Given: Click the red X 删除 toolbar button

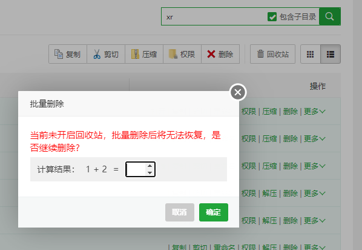Looking at the screenshot, I should coord(220,54).
